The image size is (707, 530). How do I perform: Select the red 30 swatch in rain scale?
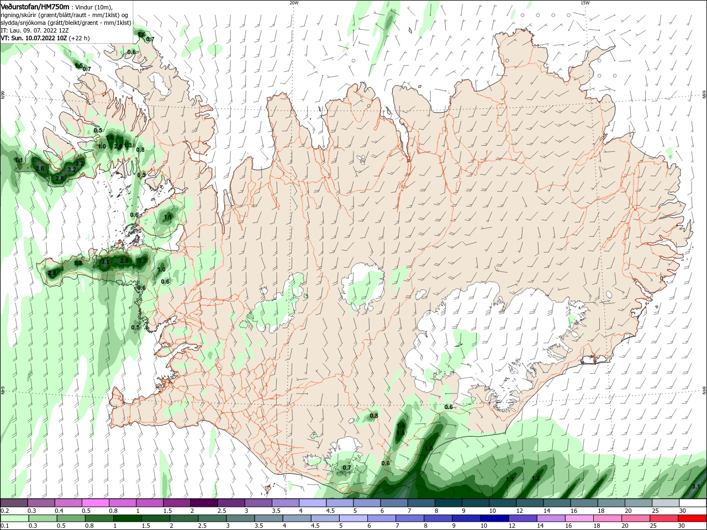(x=693, y=518)
